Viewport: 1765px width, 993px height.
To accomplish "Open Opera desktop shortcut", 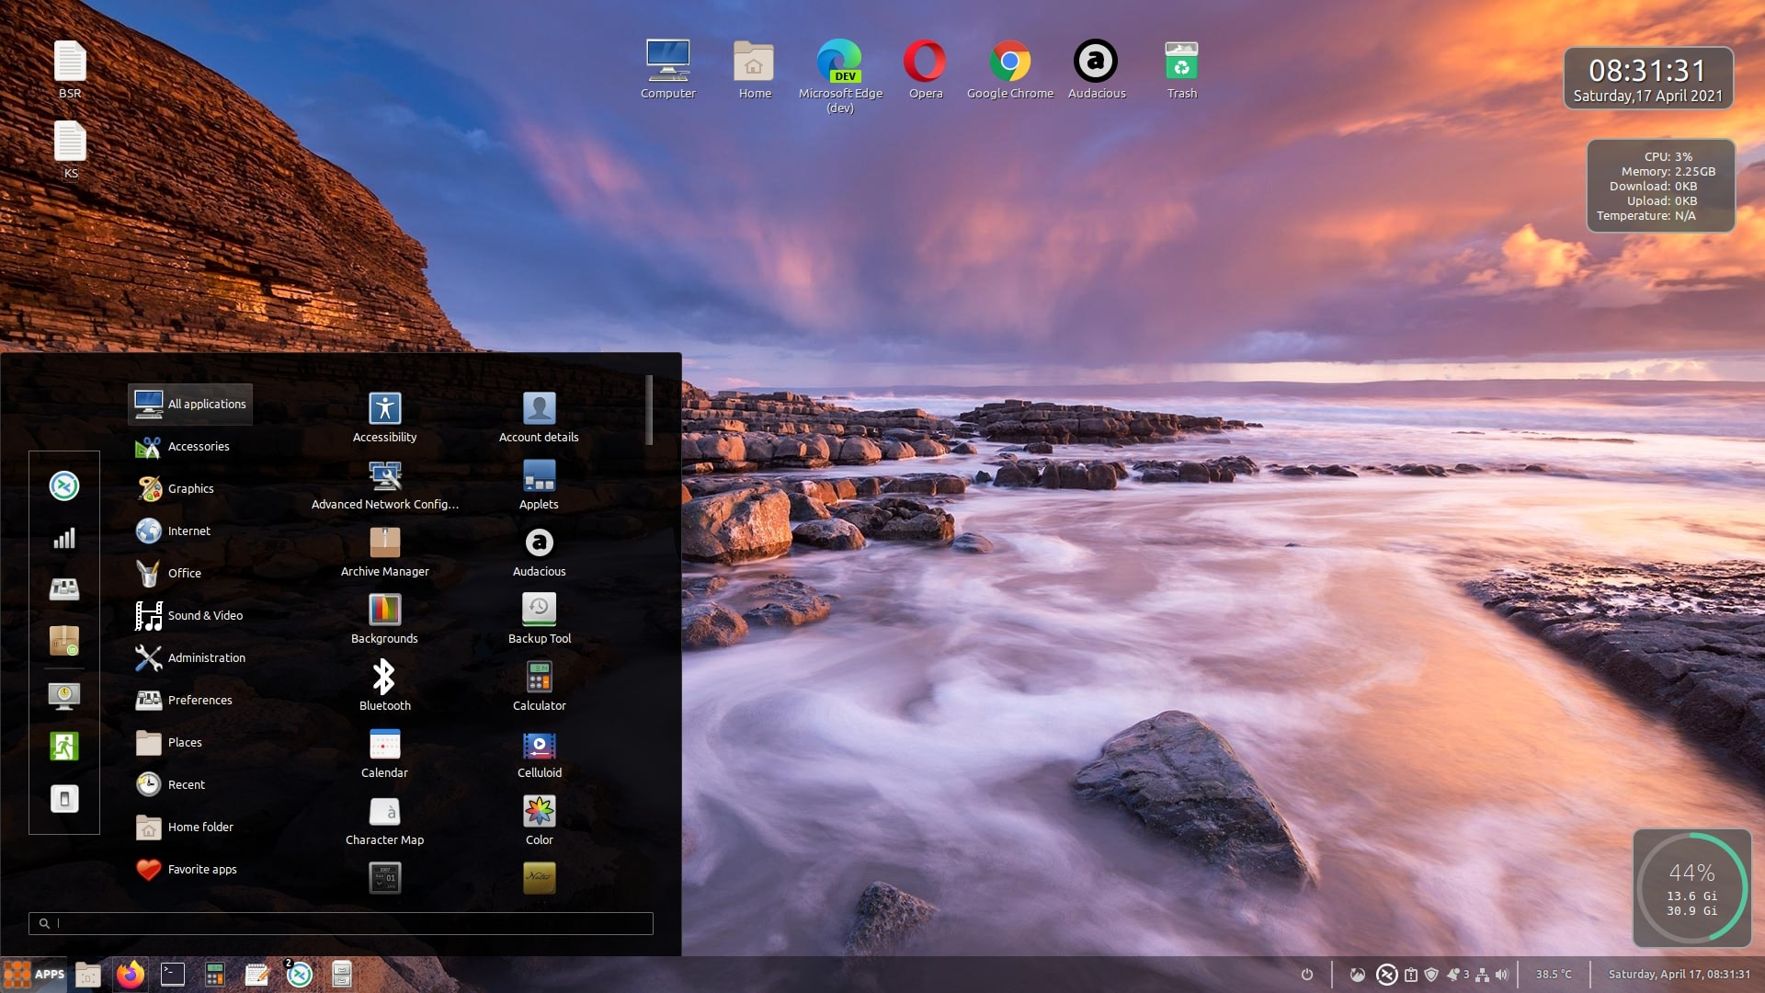I will (925, 69).
